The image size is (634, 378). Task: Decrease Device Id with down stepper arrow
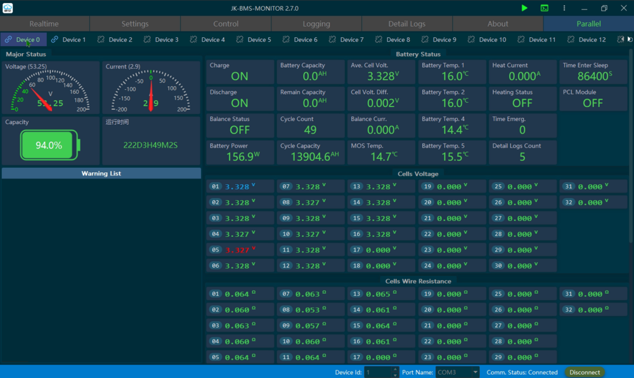395,375
